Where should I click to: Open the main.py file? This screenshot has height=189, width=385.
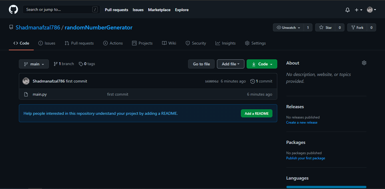tap(40, 94)
